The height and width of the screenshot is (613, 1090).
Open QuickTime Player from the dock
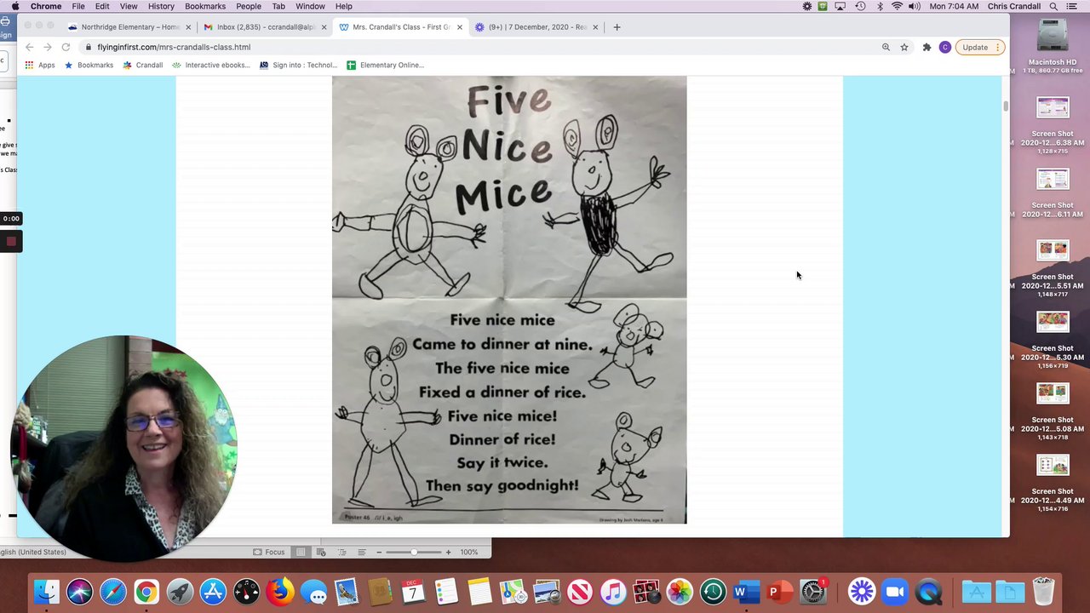[x=928, y=591]
